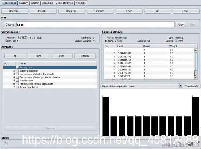Switch to the Preprocess tab

[10, 3]
